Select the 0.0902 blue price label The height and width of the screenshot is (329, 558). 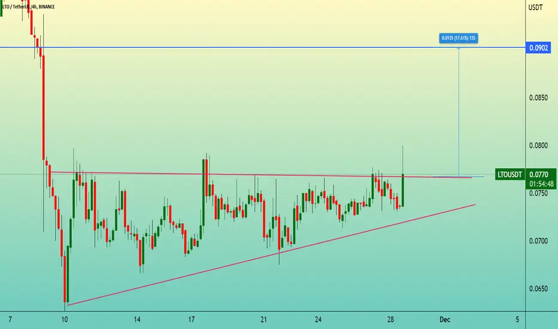pyautogui.click(x=538, y=48)
